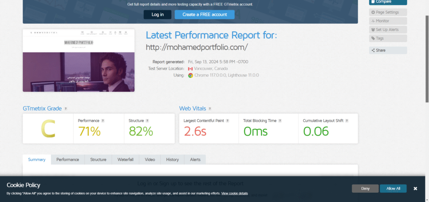Click help icon beside Performance score
429x202 pixels.
103,121
